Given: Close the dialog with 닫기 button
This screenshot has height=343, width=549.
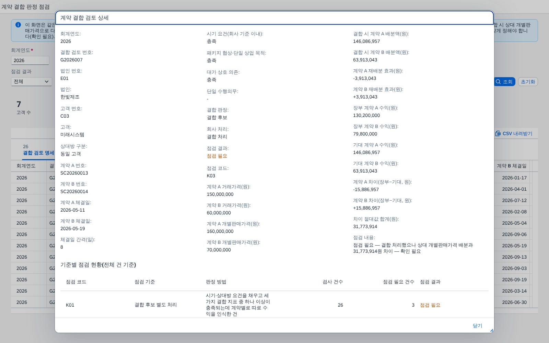Looking at the screenshot, I should tap(477, 326).
